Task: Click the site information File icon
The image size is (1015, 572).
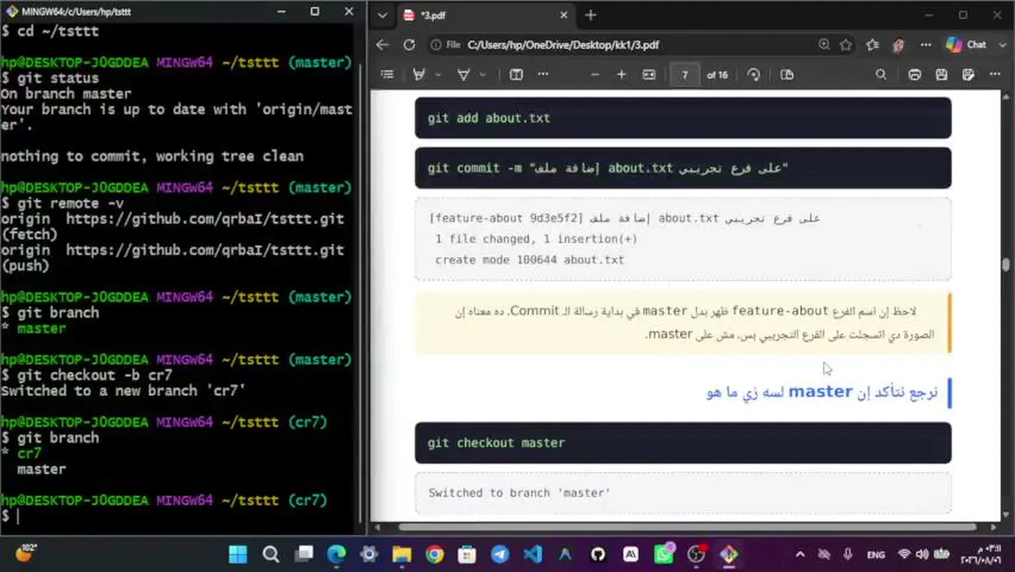Action: [446, 45]
